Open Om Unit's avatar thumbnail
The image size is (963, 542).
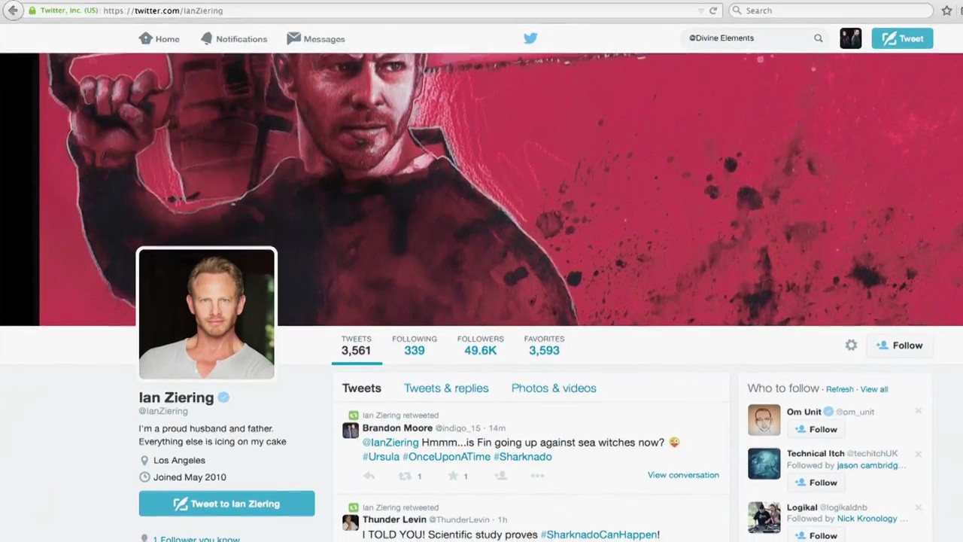pyautogui.click(x=764, y=420)
